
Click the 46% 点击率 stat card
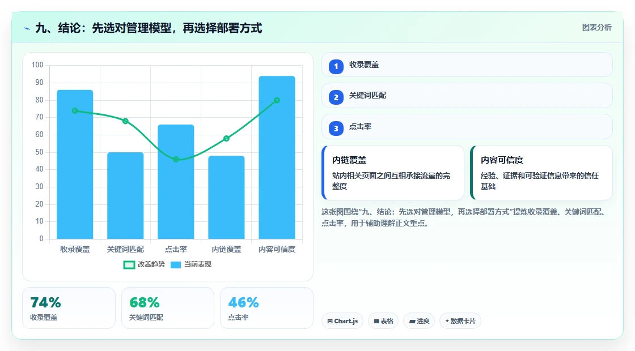[x=267, y=308]
